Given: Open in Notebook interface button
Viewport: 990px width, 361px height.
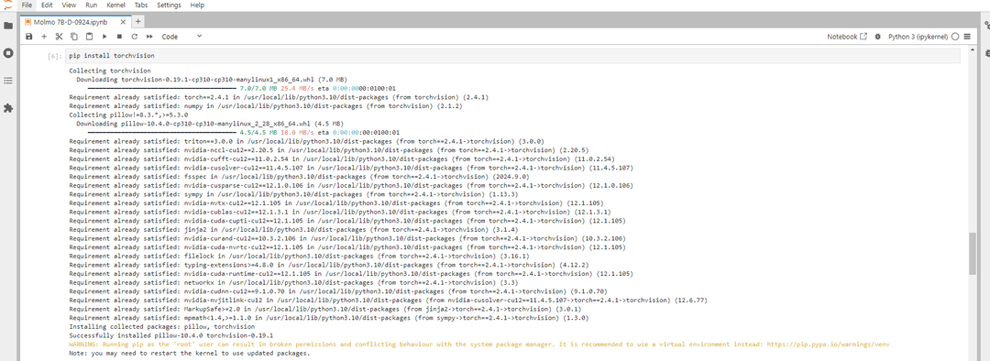Looking at the screenshot, I should (x=847, y=37).
